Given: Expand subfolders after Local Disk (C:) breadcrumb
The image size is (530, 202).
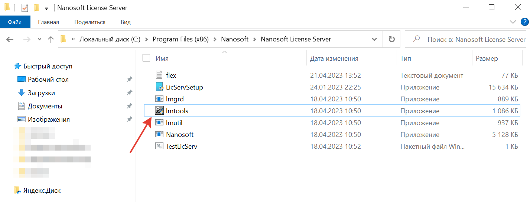Looking at the screenshot, I should 146,39.
